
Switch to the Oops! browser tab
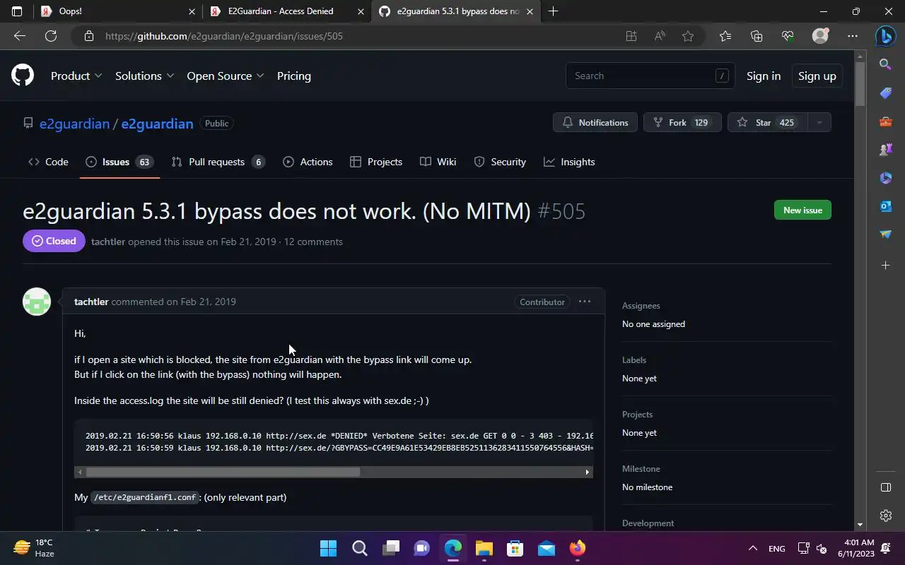point(118,11)
